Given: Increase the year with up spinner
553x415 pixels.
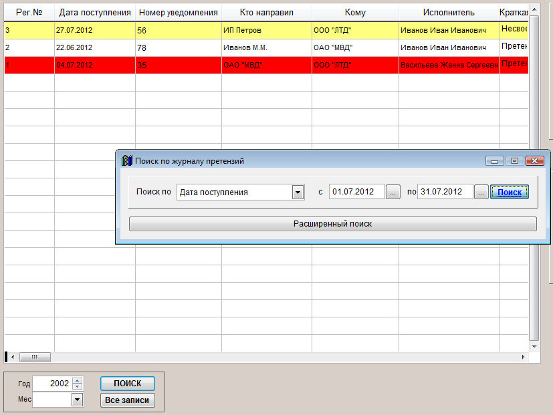Looking at the screenshot, I should tap(78, 380).
